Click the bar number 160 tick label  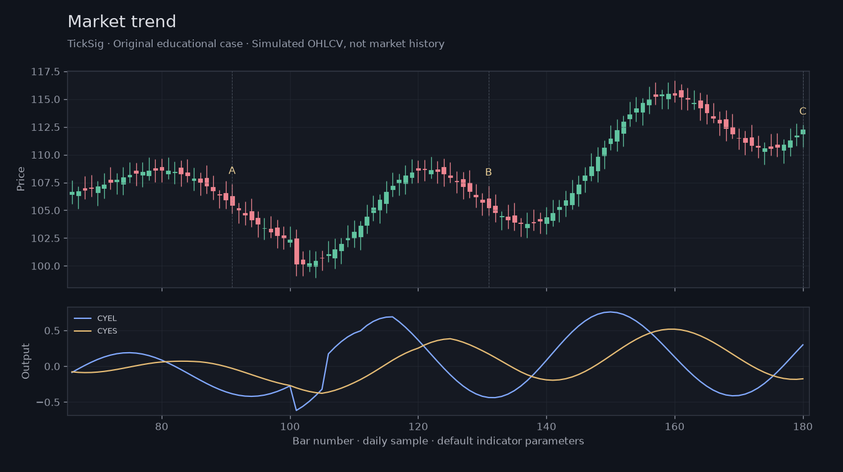pos(675,425)
